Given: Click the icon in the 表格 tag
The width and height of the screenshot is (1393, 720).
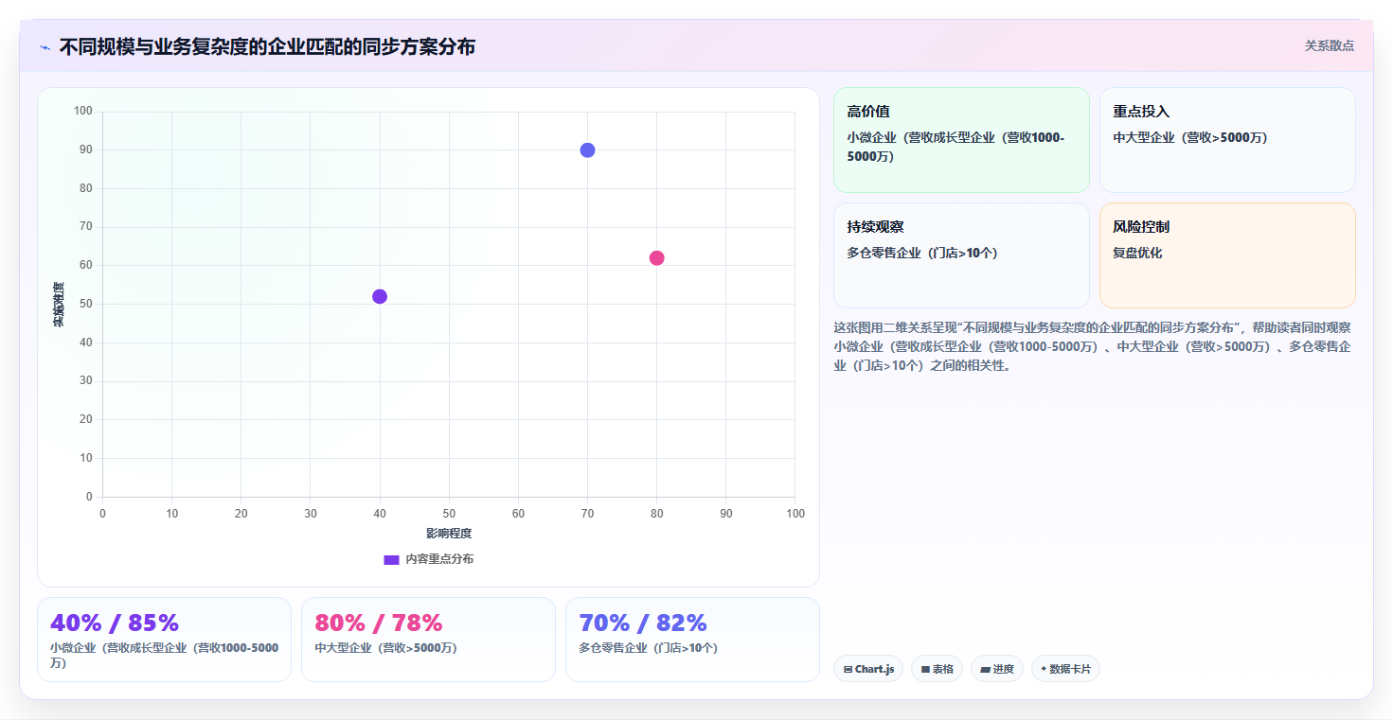Looking at the screenshot, I should (x=925, y=669).
